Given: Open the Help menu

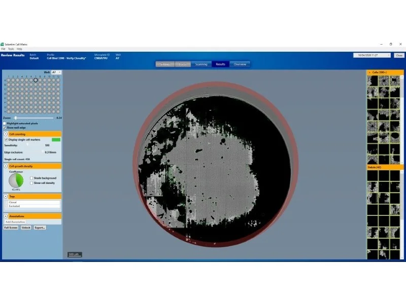Looking at the screenshot, I should [x=19, y=49].
